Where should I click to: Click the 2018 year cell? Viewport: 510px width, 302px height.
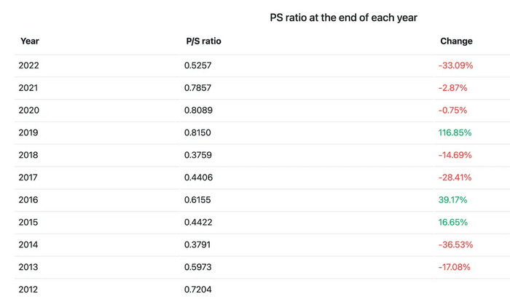click(28, 155)
